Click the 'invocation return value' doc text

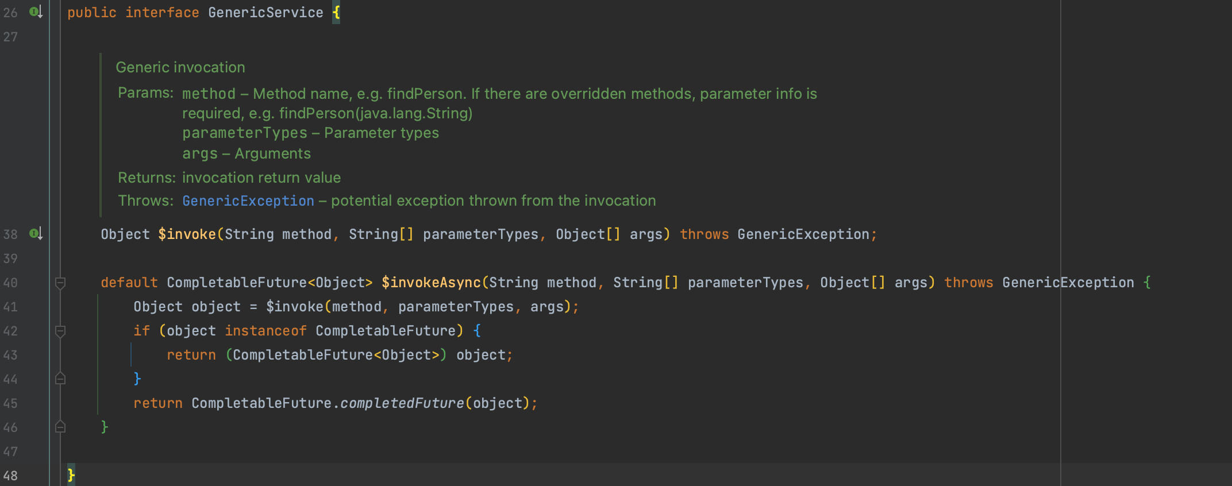(261, 178)
